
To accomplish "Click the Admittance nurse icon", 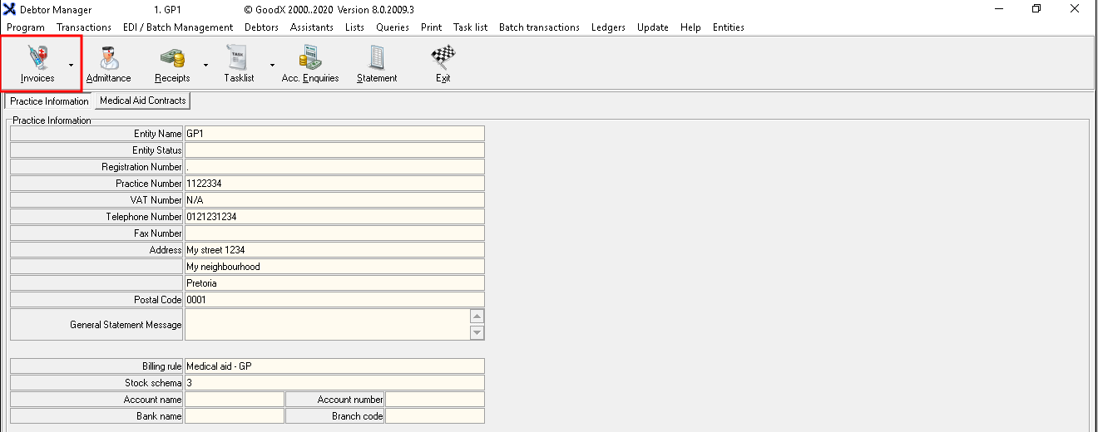I will coord(108,56).
